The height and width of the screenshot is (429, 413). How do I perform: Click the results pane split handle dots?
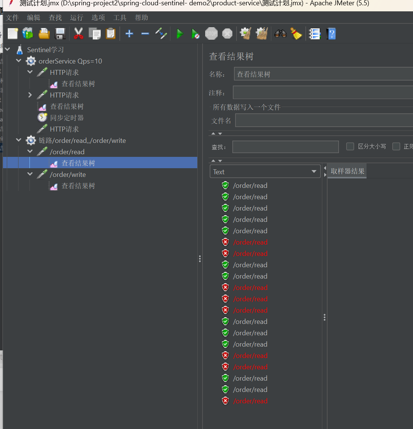click(325, 317)
